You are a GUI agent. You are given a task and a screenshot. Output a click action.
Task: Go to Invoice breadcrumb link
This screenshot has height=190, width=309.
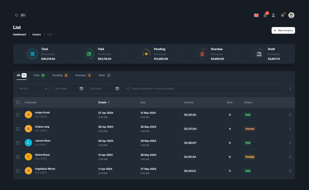coord(37,35)
